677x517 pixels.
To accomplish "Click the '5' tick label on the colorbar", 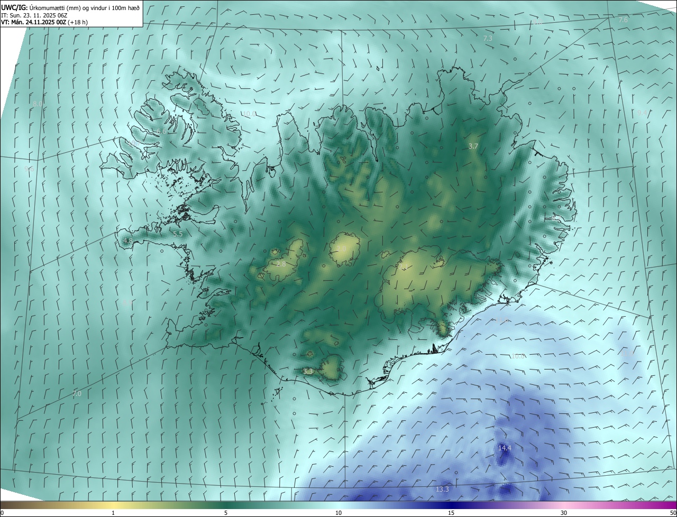I will point(226,513).
